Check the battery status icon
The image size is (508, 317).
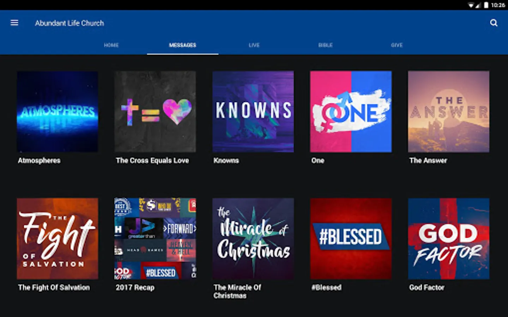coord(486,5)
